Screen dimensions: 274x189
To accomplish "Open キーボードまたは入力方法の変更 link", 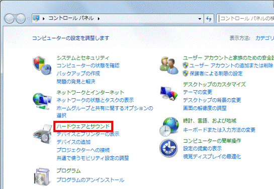I will pos(219,130).
